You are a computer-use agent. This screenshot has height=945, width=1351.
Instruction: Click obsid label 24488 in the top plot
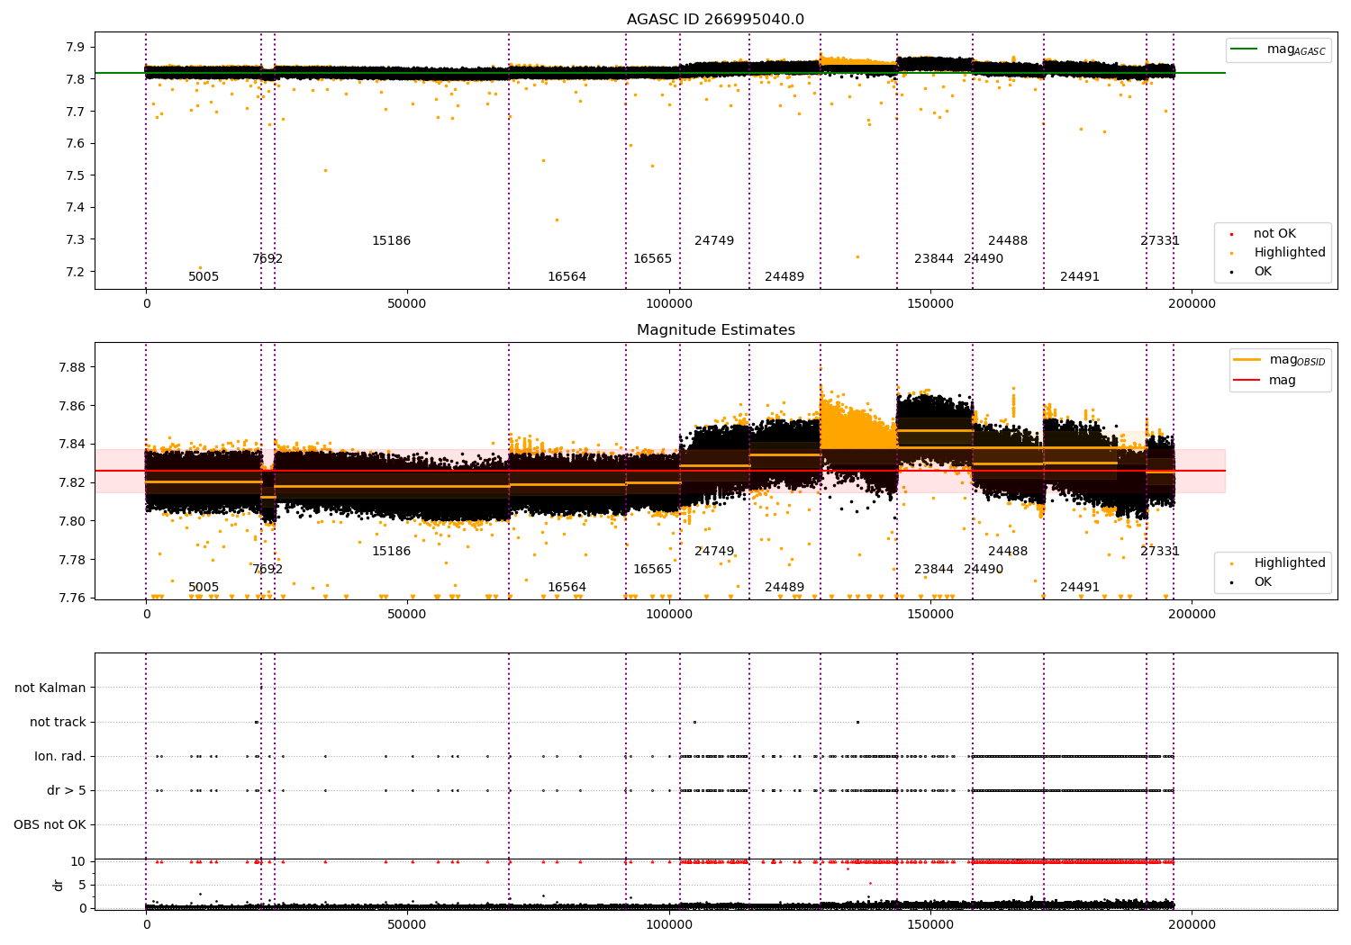pos(1008,241)
